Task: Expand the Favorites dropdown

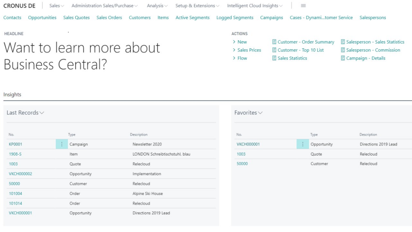Action: click(x=248, y=113)
